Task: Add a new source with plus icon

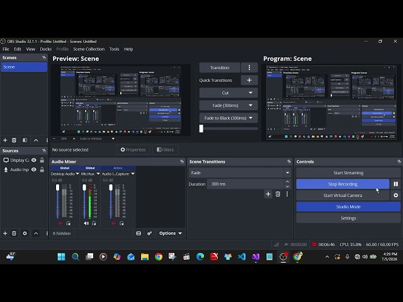Action: pos(5,233)
